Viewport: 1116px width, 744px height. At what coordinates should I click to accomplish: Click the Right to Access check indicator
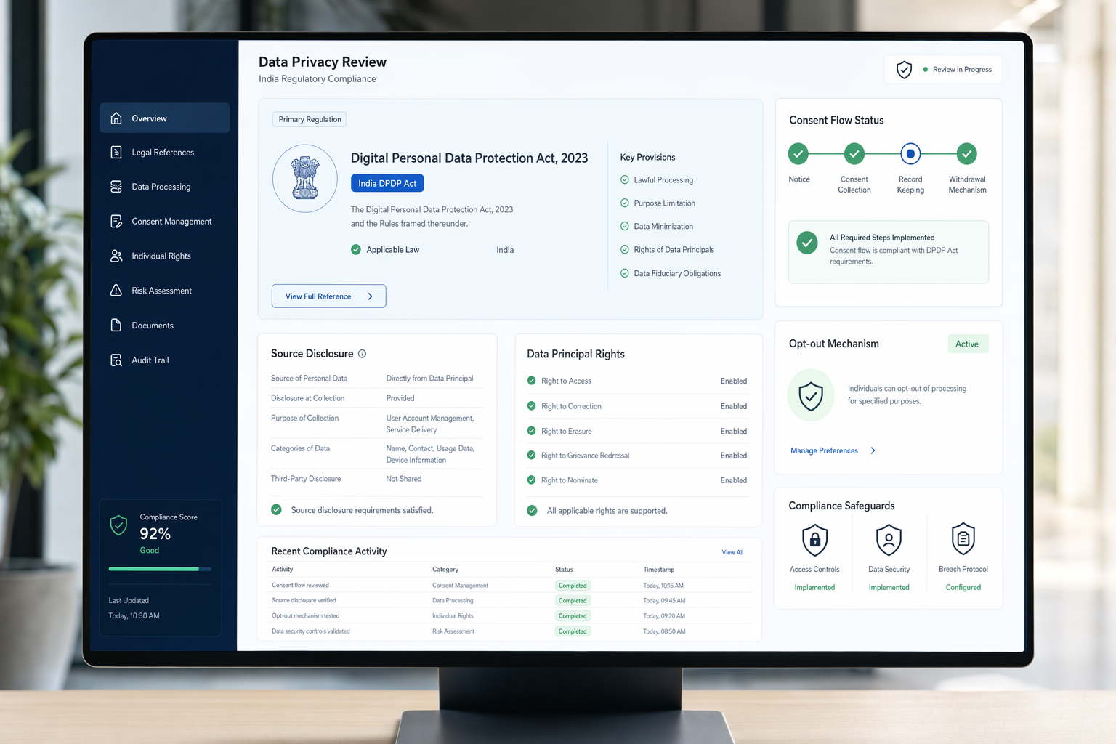(x=532, y=381)
